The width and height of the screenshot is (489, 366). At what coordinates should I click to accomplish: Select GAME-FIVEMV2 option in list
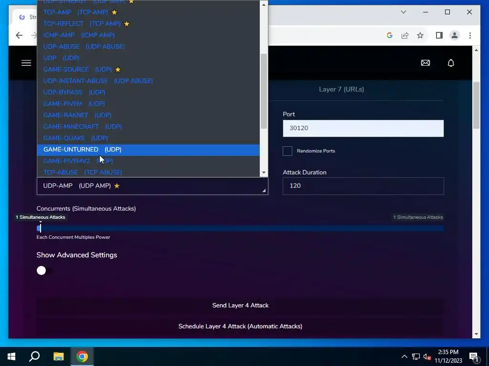point(148,161)
